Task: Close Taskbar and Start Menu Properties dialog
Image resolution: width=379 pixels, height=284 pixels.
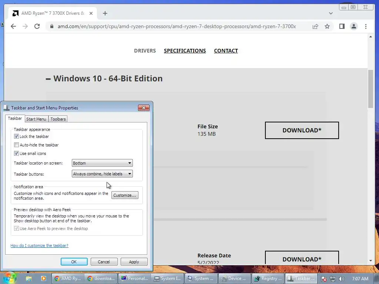Action: coord(144,108)
